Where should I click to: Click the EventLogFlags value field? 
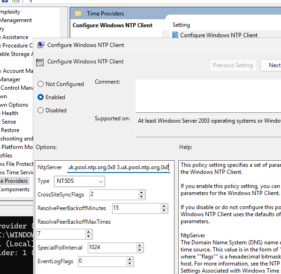(102, 261)
